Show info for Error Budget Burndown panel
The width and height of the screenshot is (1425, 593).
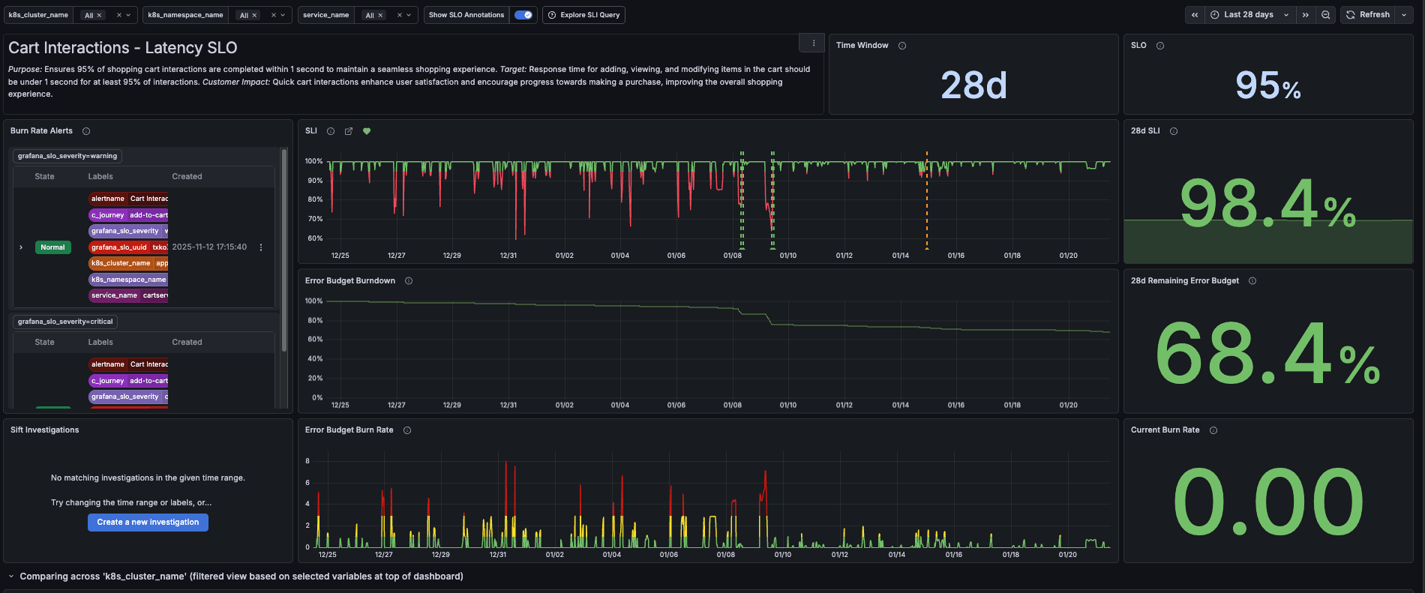coord(409,281)
